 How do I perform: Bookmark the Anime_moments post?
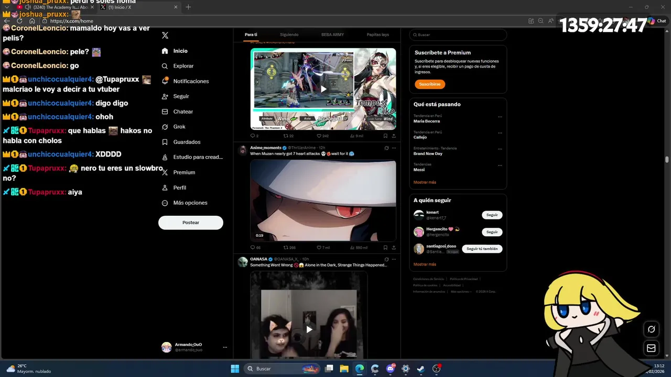point(385,247)
